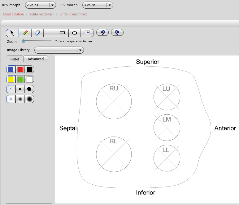This screenshot has width=239, height=205.
Task: Choose the large soft-edge brush
Action: (29, 99)
